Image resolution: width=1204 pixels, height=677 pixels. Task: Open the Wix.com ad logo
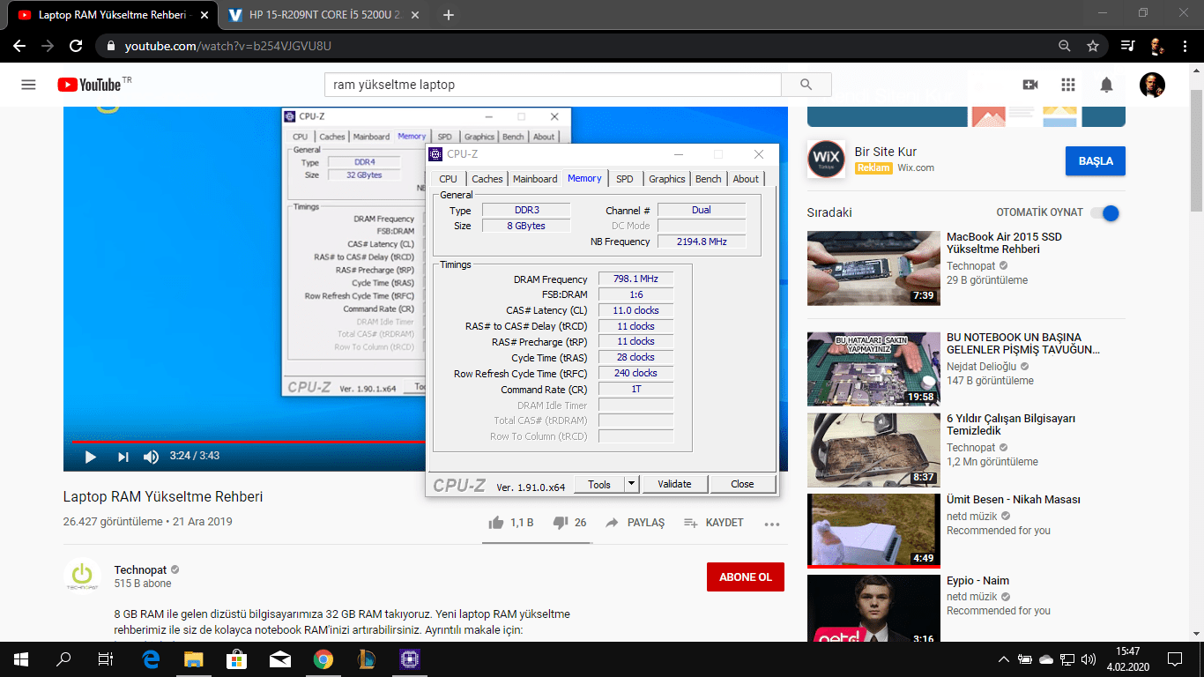826,160
